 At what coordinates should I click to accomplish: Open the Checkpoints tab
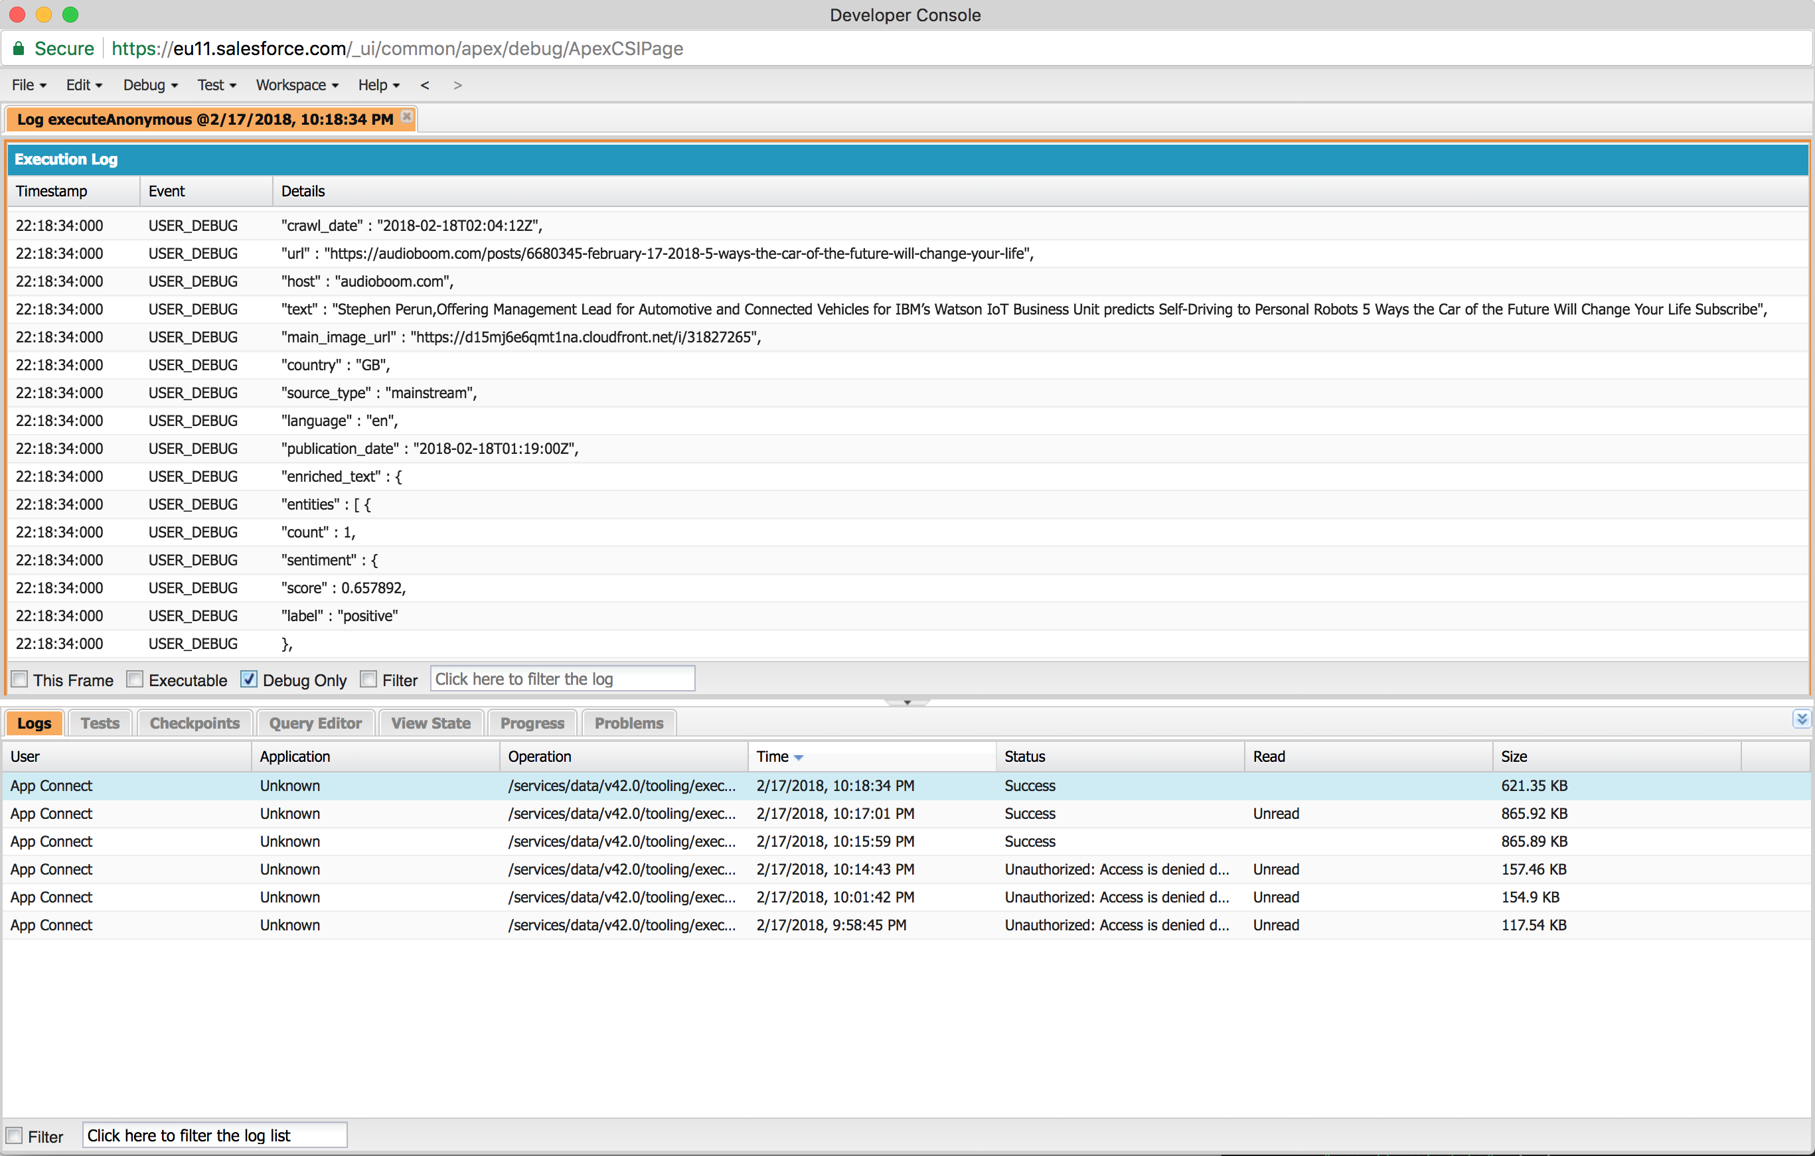(x=195, y=723)
